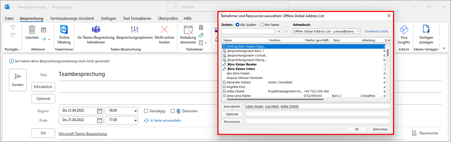
Task: Enable the Ganztägig checkbox
Action: [x=146, y=111]
